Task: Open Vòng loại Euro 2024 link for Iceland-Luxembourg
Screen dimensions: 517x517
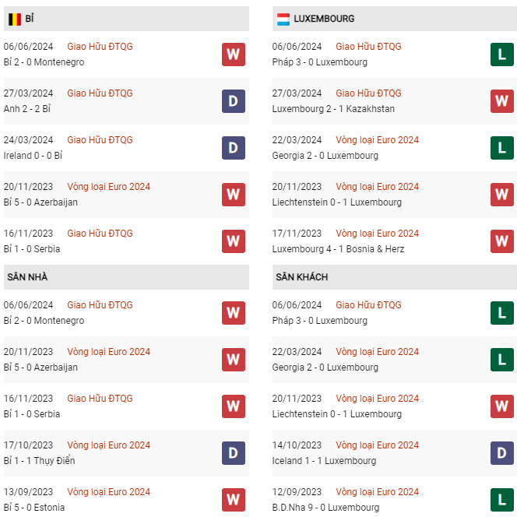Action: pyautogui.click(x=377, y=445)
